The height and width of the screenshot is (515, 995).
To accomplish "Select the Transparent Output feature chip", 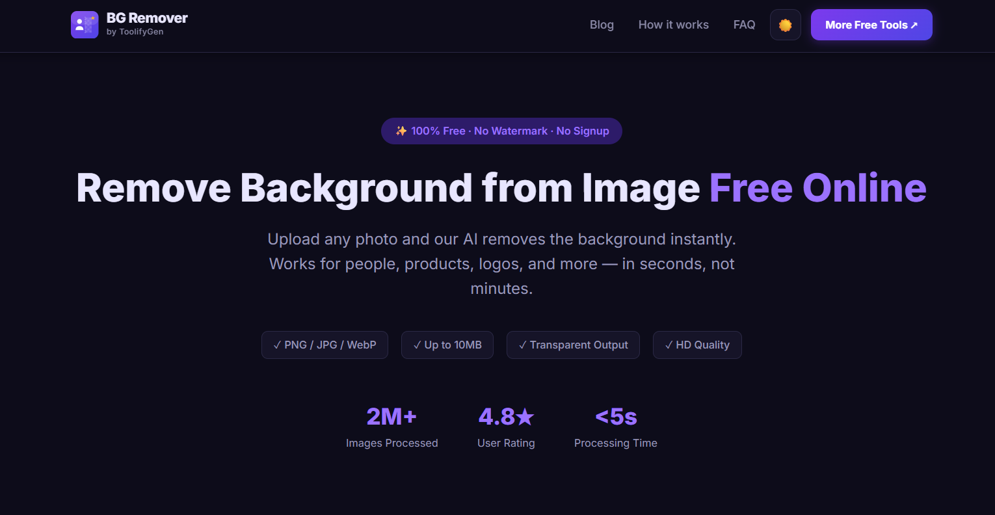I will click(573, 345).
